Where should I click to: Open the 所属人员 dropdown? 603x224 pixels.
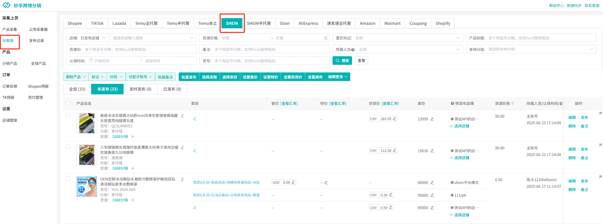(398, 49)
